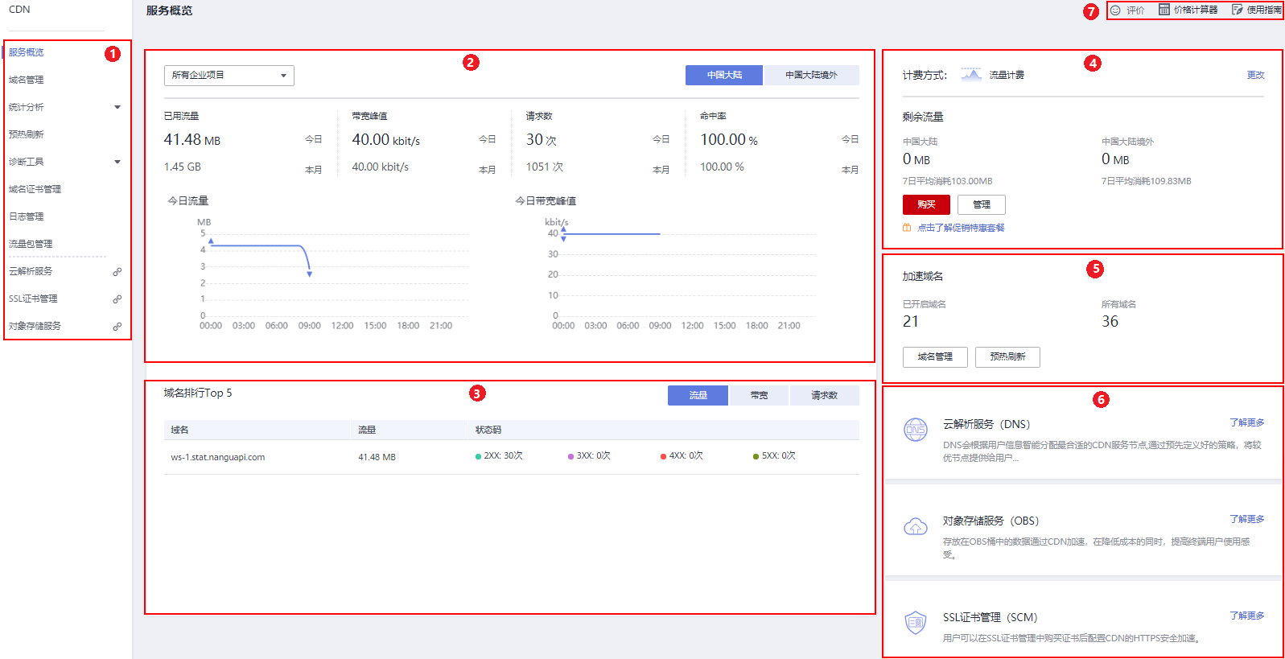Open SSL证书管理 in the sidebar
The height and width of the screenshot is (659, 1285).
coord(33,299)
